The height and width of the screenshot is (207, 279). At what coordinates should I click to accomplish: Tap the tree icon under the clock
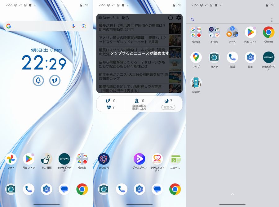38,81
